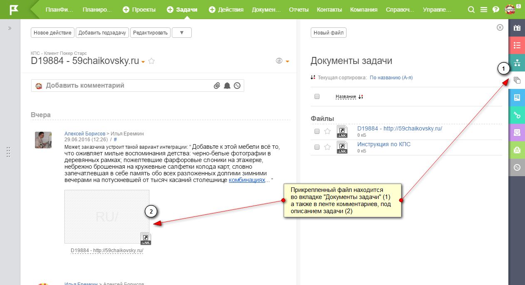Tick the select-all checkbox beside Название
The height and width of the screenshot is (285, 525).
[x=317, y=96]
